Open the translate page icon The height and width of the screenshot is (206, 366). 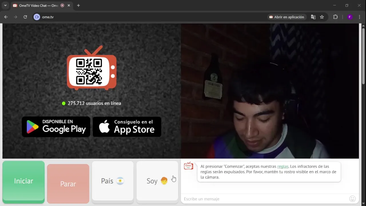point(313,17)
